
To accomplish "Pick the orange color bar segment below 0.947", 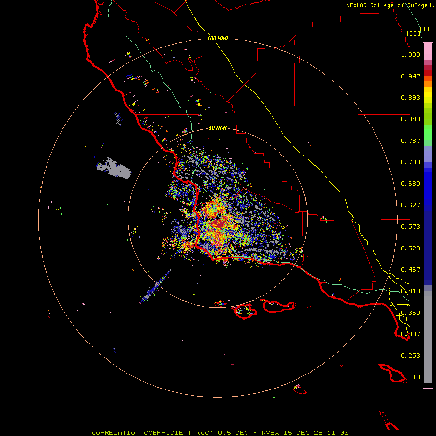I will click(x=428, y=84).
